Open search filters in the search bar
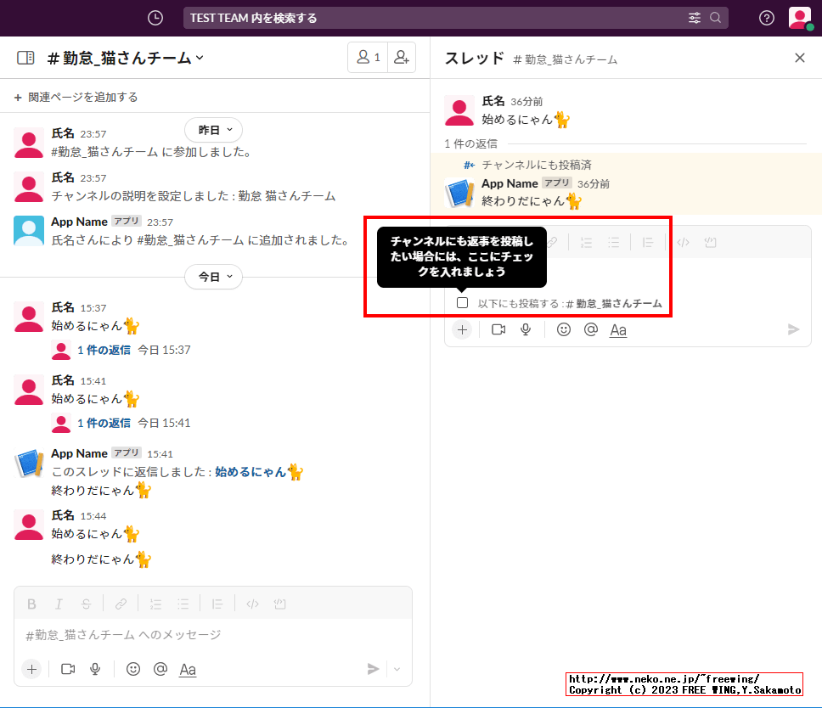The image size is (822, 708). [695, 17]
